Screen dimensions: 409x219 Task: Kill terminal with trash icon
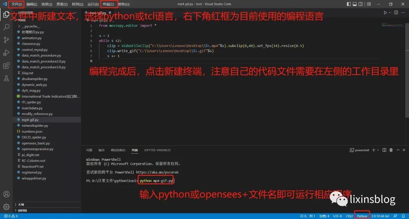[391, 150]
